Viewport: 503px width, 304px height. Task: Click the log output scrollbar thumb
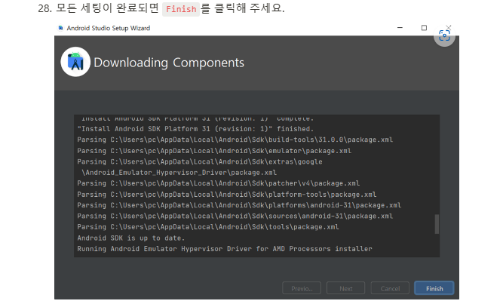tap(437, 224)
